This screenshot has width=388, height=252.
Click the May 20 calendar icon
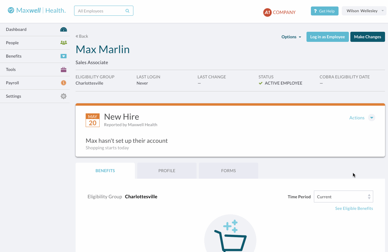(x=92, y=120)
